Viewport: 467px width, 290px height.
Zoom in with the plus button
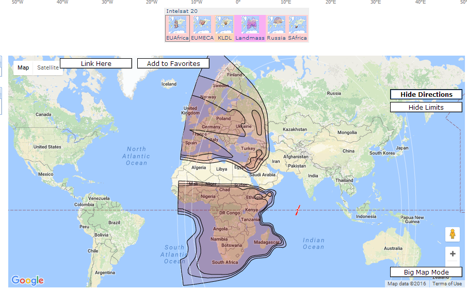tap(452, 253)
